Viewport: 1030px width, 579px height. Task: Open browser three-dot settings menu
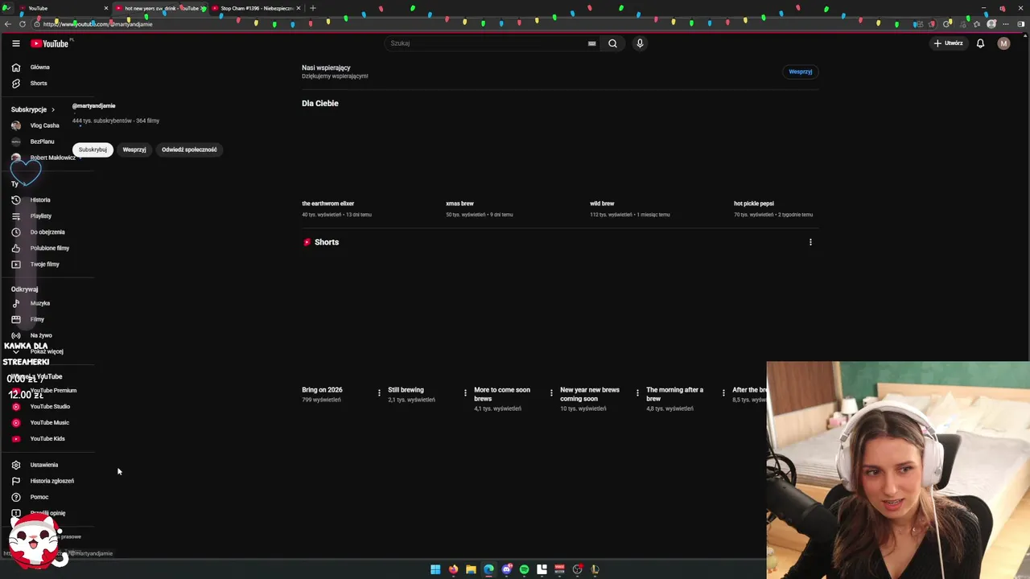tap(1006, 24)
